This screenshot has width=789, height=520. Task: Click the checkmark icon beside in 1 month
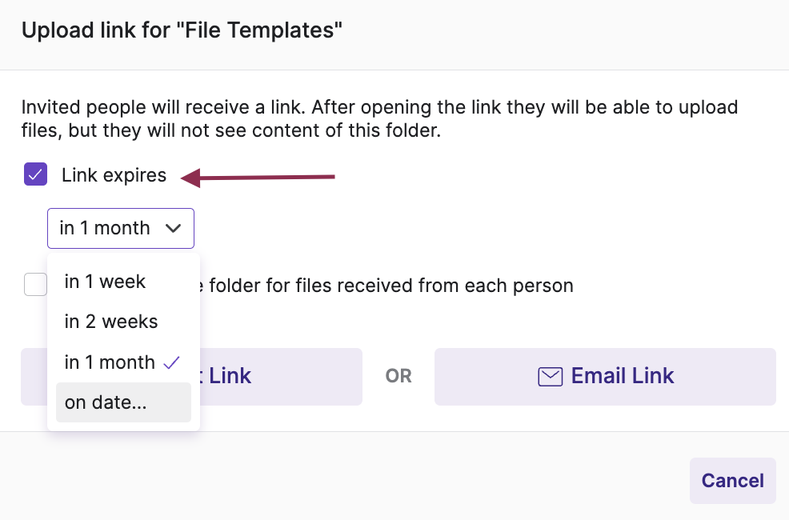(171, 362)
